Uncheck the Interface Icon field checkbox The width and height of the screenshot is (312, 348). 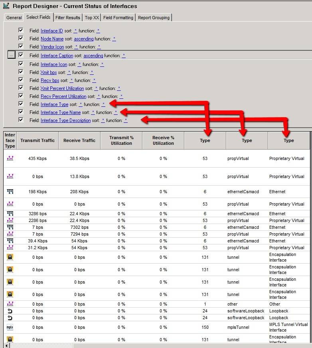[21, 64]
